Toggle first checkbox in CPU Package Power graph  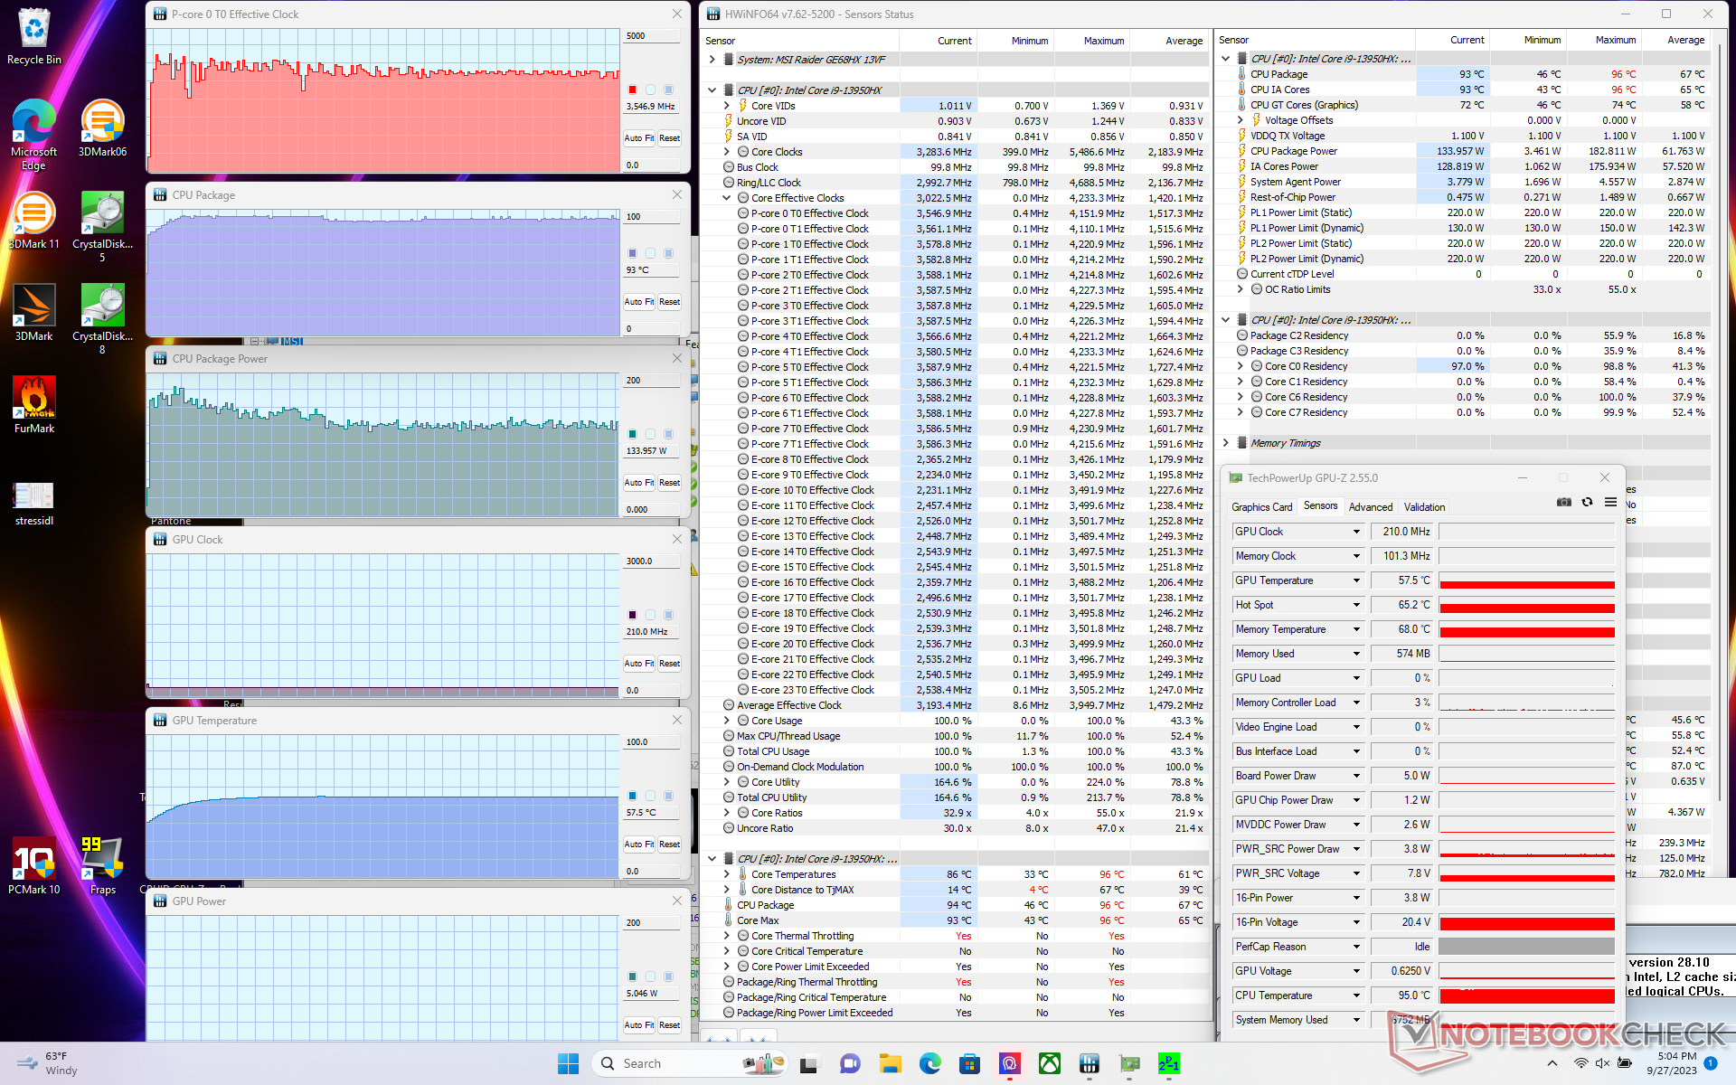[632, 434]
